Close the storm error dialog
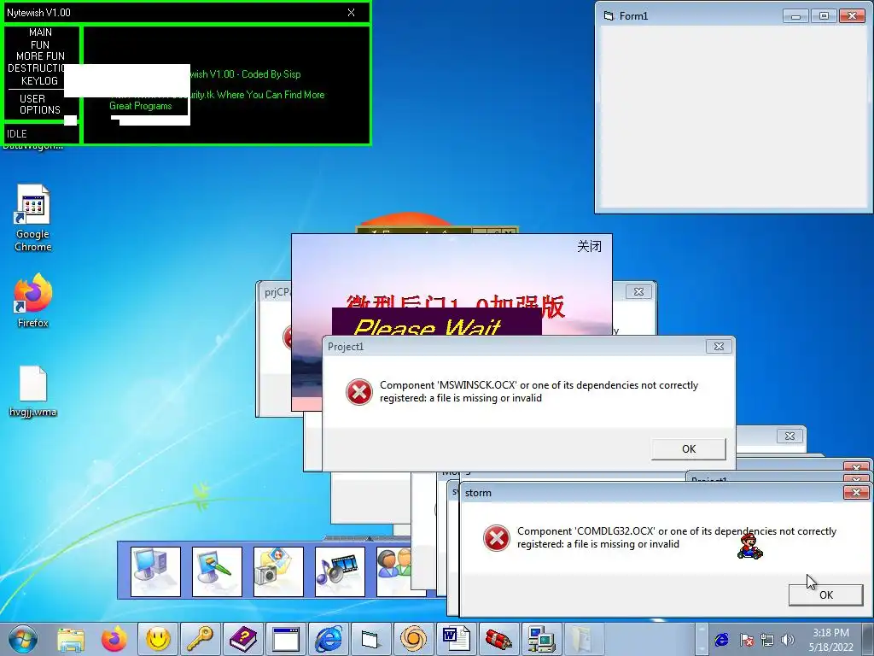This screenshot has height=656, width=874. (855, 493)
